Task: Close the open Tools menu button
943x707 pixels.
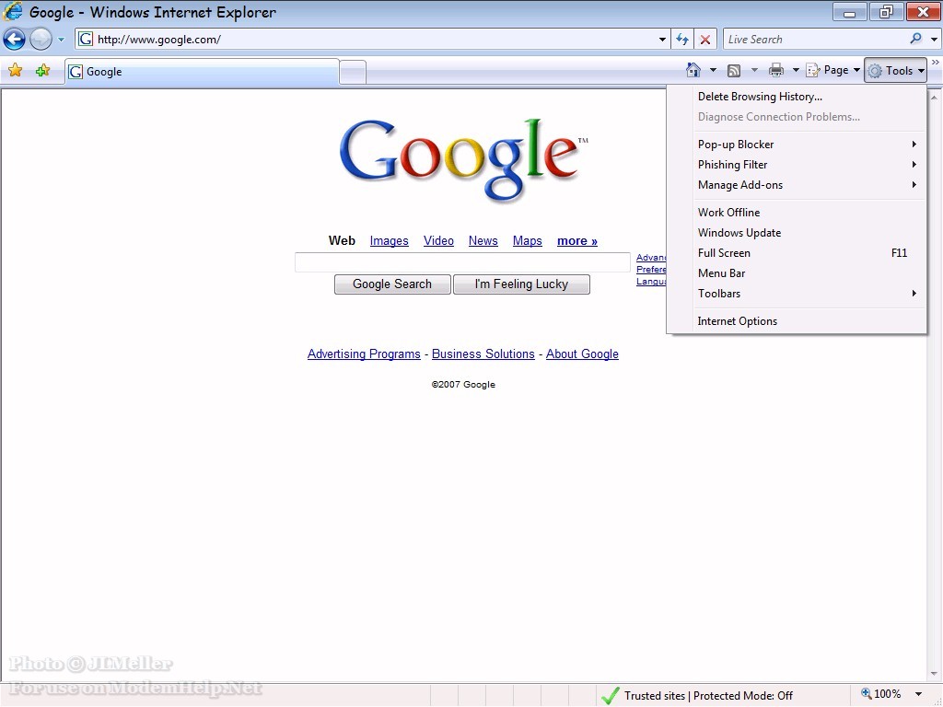Action: tap(895, 70)
